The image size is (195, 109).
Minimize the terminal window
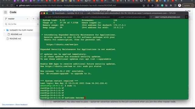[x=44, y=13]
